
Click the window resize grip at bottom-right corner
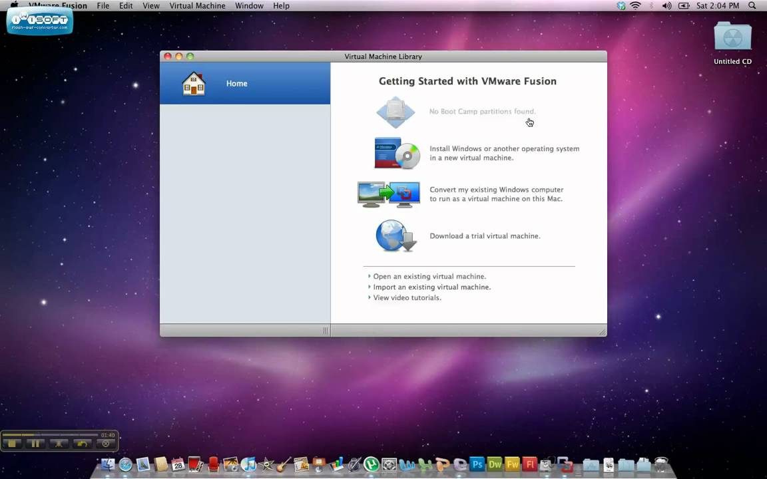click(x=602, y=332)
